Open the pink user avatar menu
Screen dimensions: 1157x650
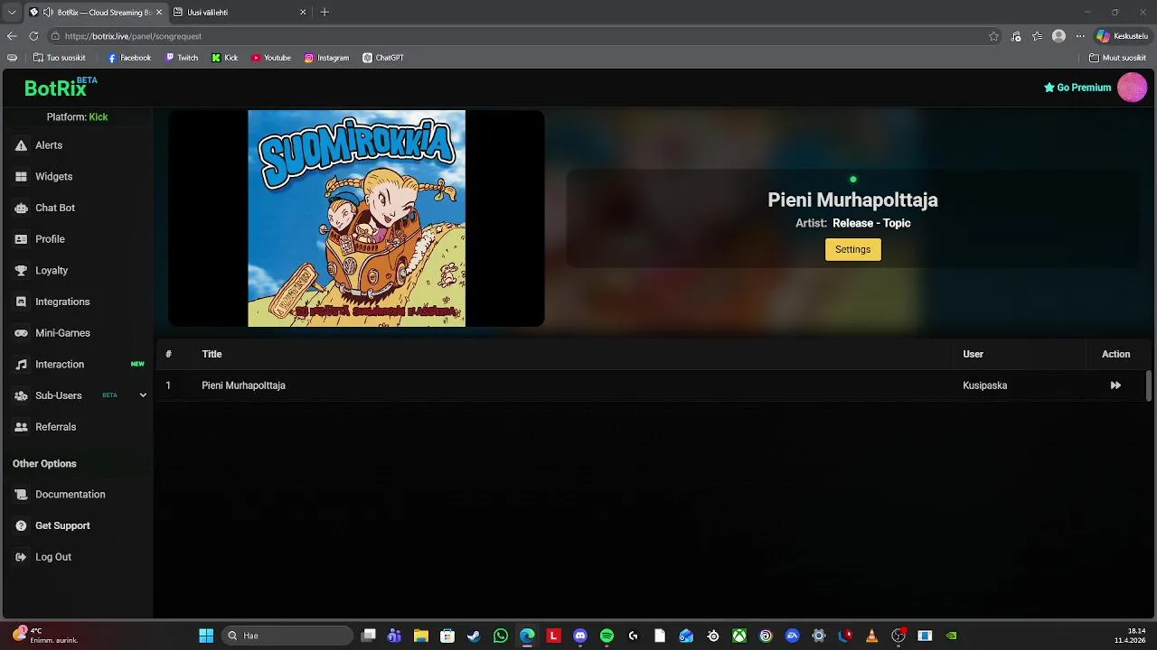tap(1132, 88)
